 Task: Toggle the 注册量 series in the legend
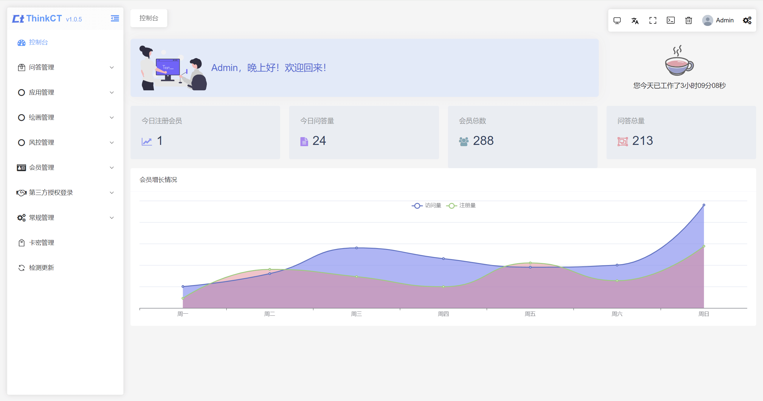tap(461, 205)
